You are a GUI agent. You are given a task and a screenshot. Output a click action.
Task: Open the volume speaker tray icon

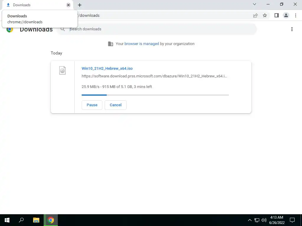(x=264, y=220)
